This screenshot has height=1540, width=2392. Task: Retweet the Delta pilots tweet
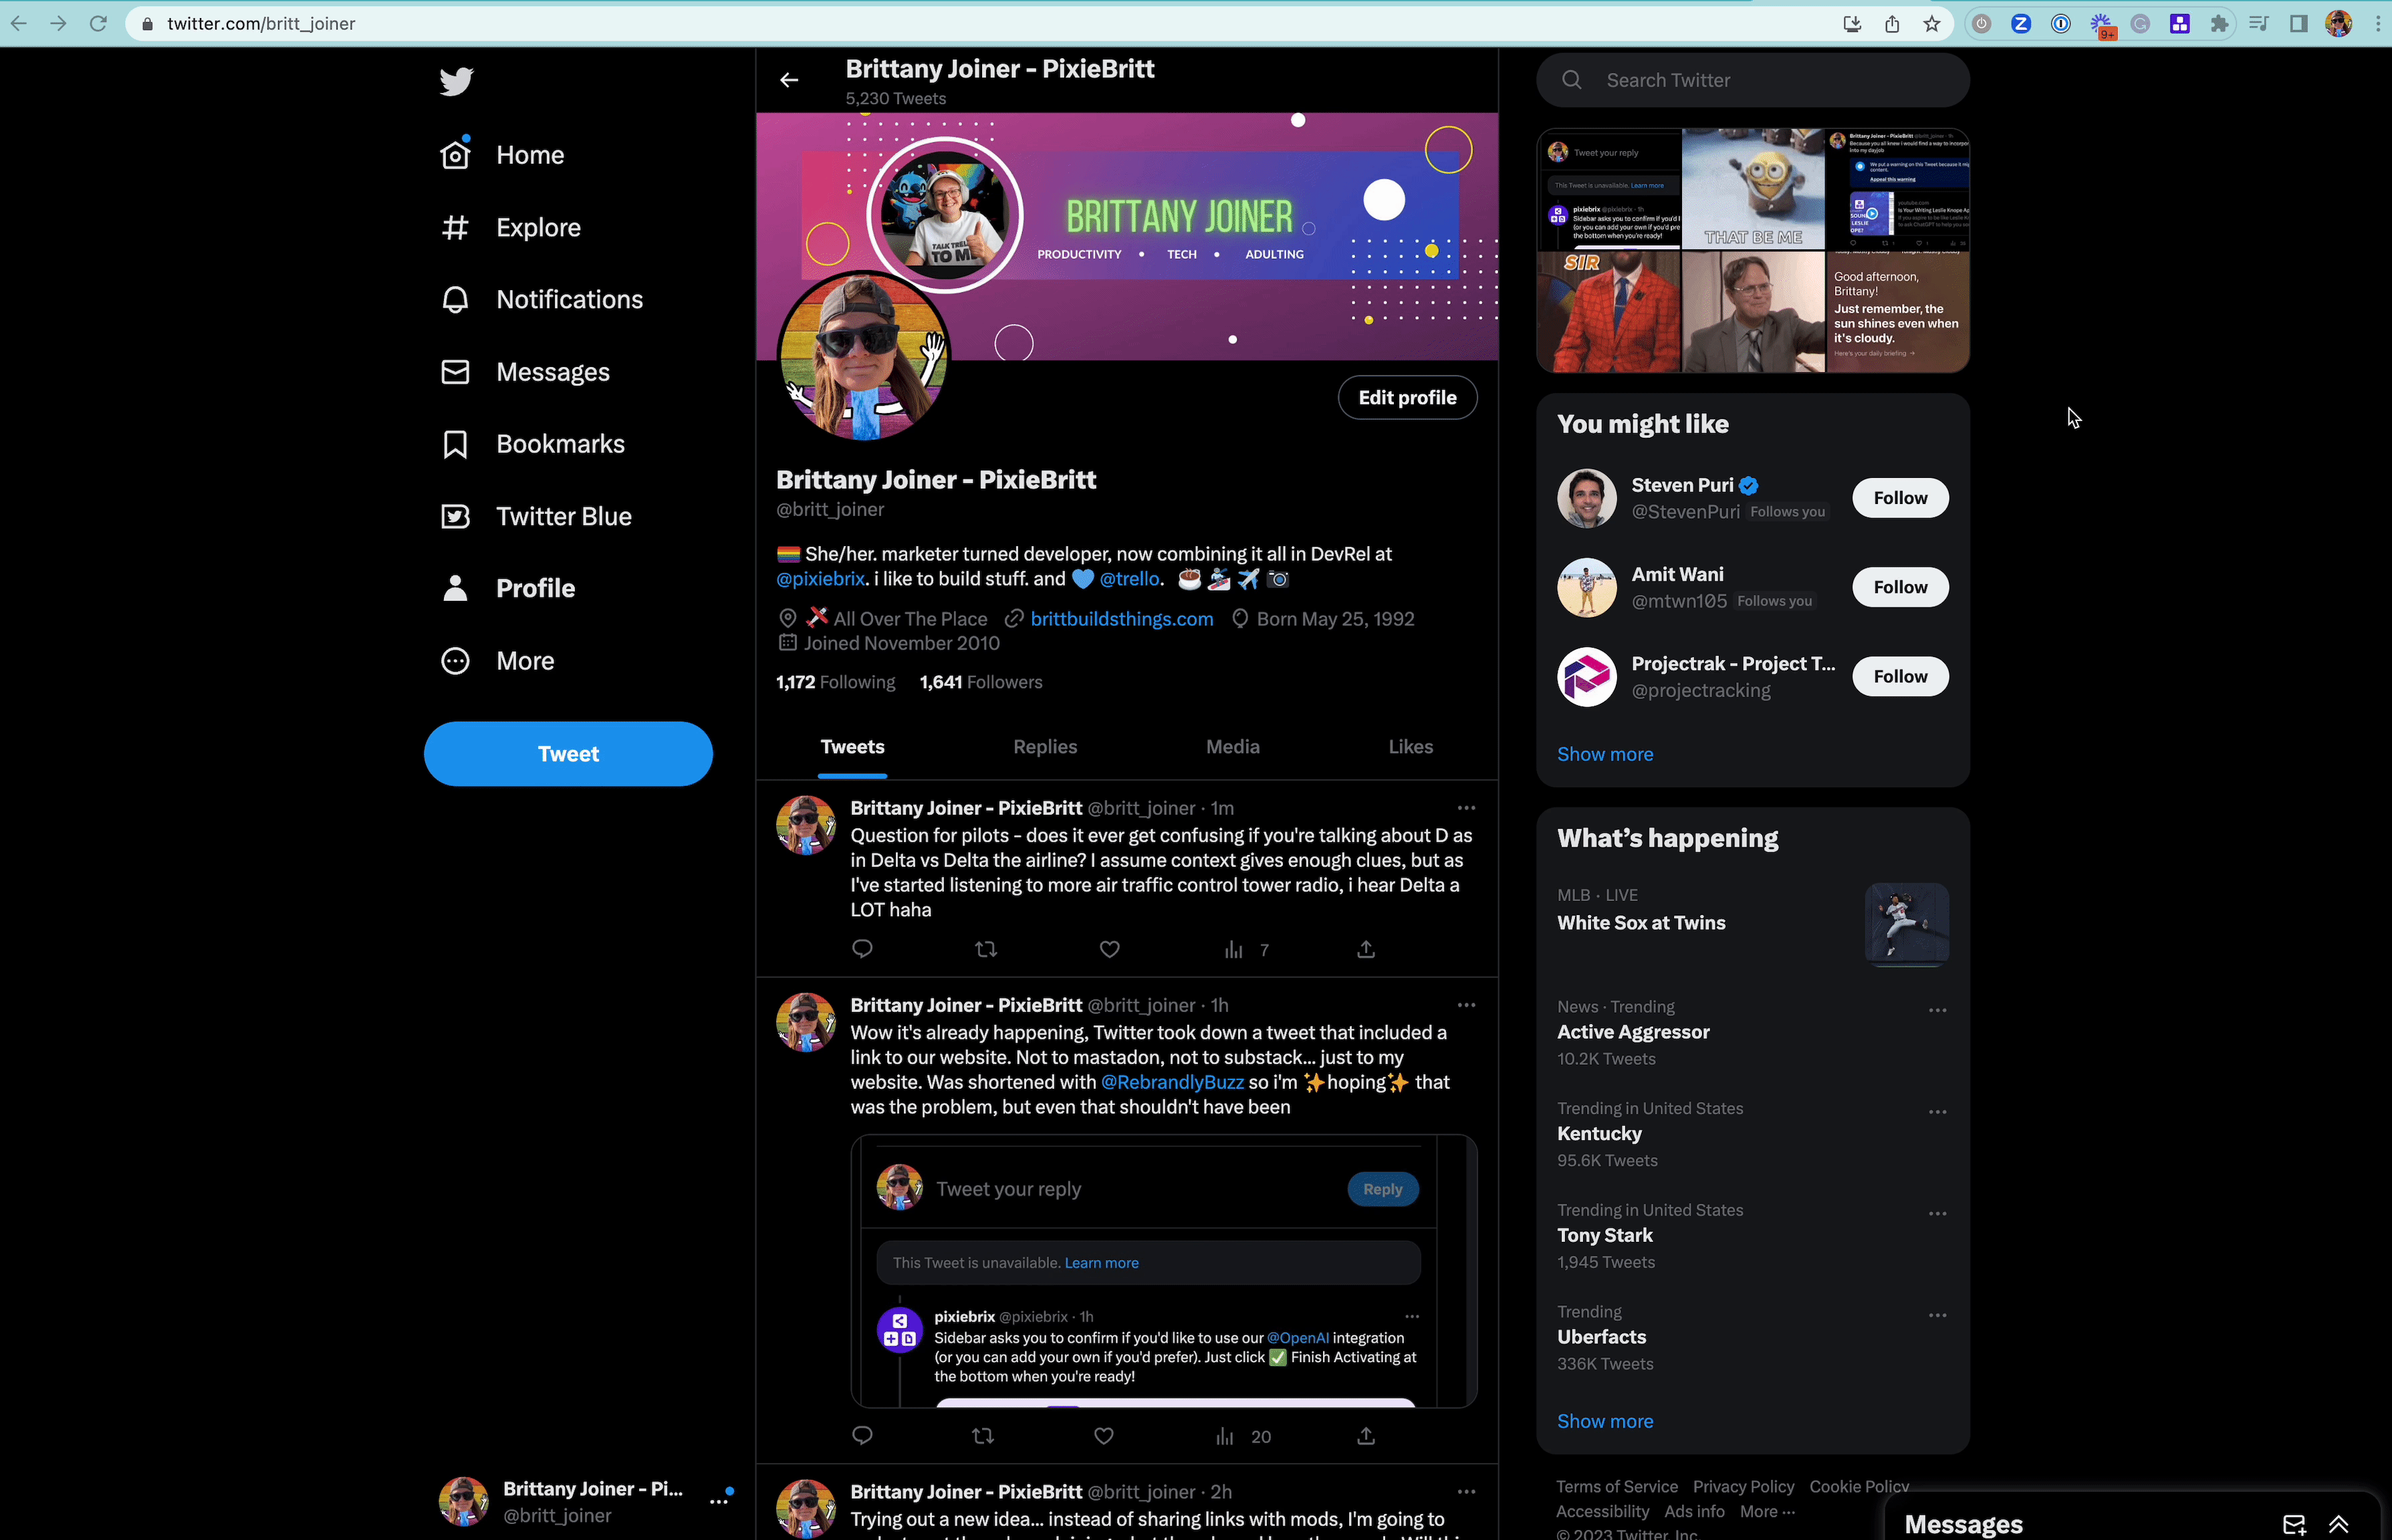(986, 949)
